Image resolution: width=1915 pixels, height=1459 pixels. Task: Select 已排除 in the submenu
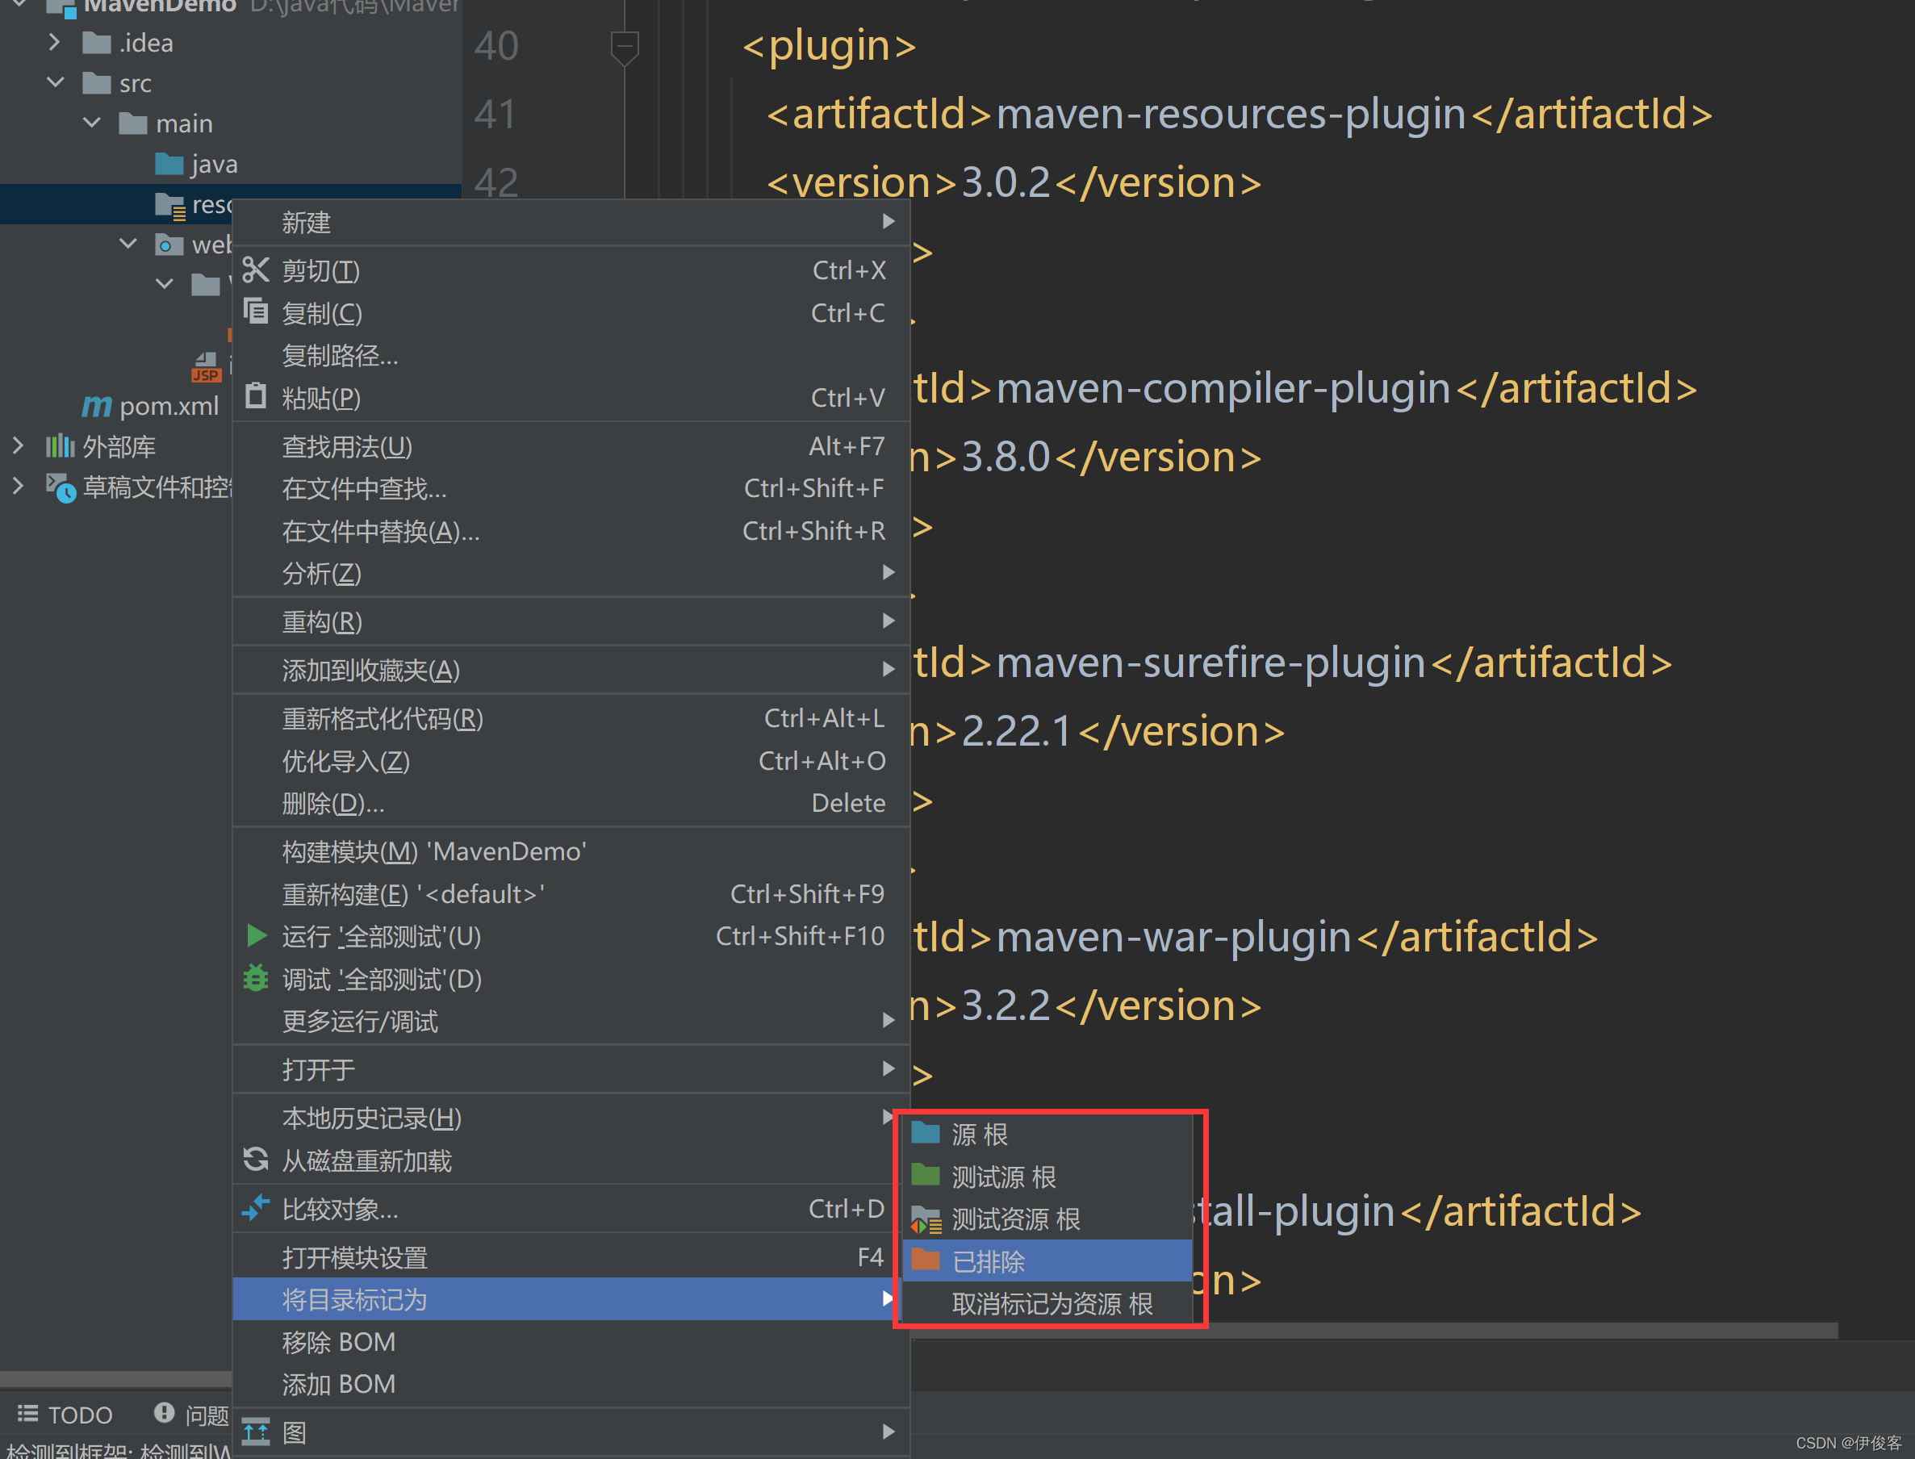click(x=1047, y=1260)
